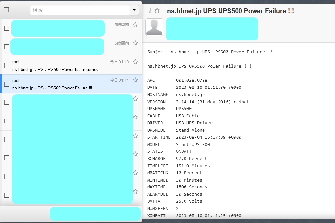Tick the second checkbox below the Power Failure email

coord(7,121)
